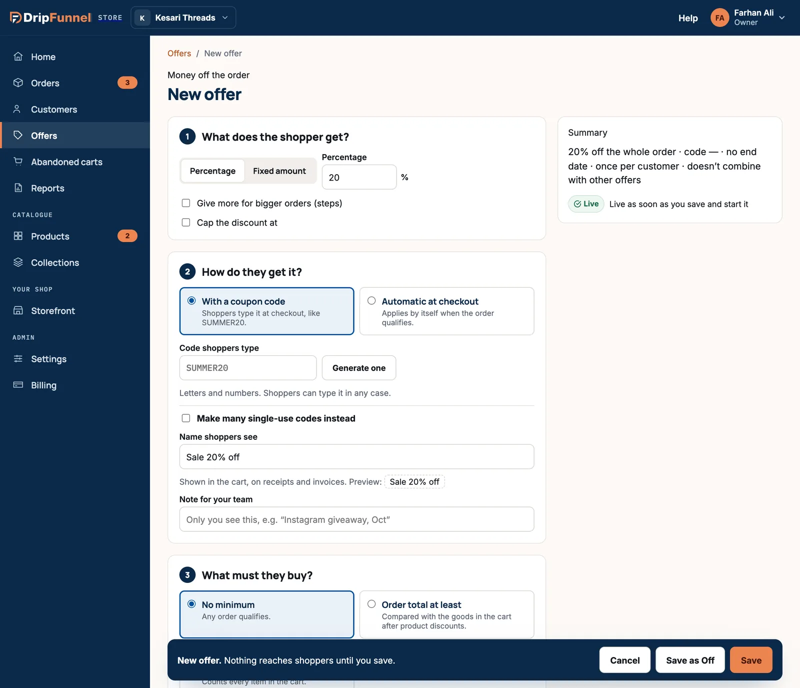Click the Code shoppers type field

click(248, 368)
